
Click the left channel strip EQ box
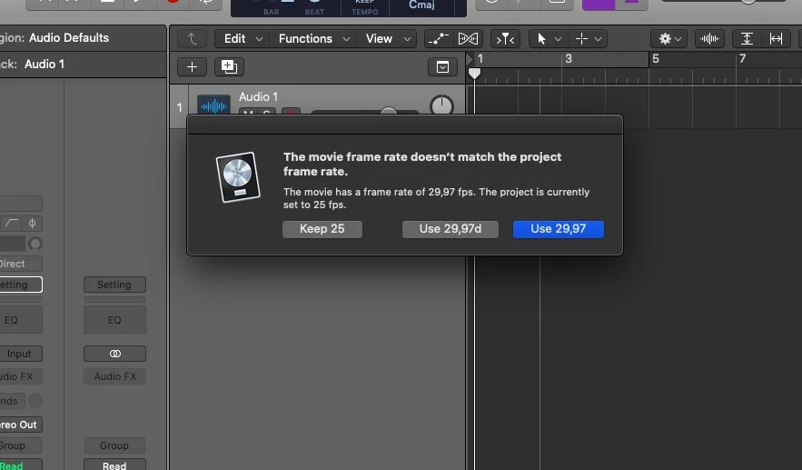click(x=21, y=320)
